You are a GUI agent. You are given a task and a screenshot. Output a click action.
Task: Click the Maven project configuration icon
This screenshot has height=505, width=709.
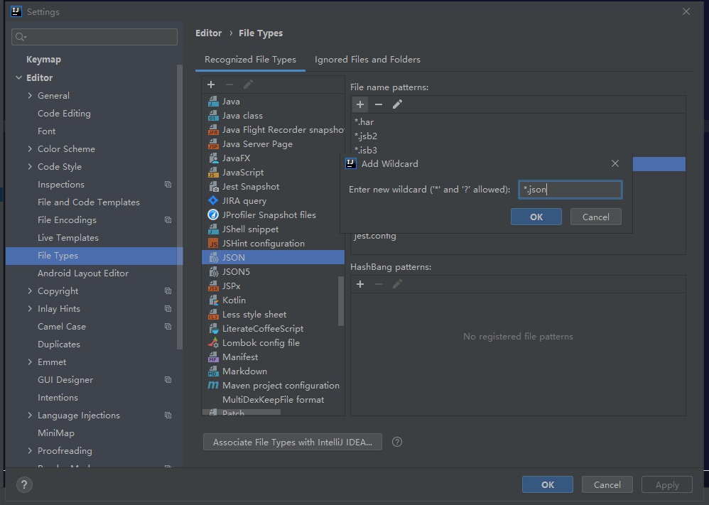[x=213, y=385]
